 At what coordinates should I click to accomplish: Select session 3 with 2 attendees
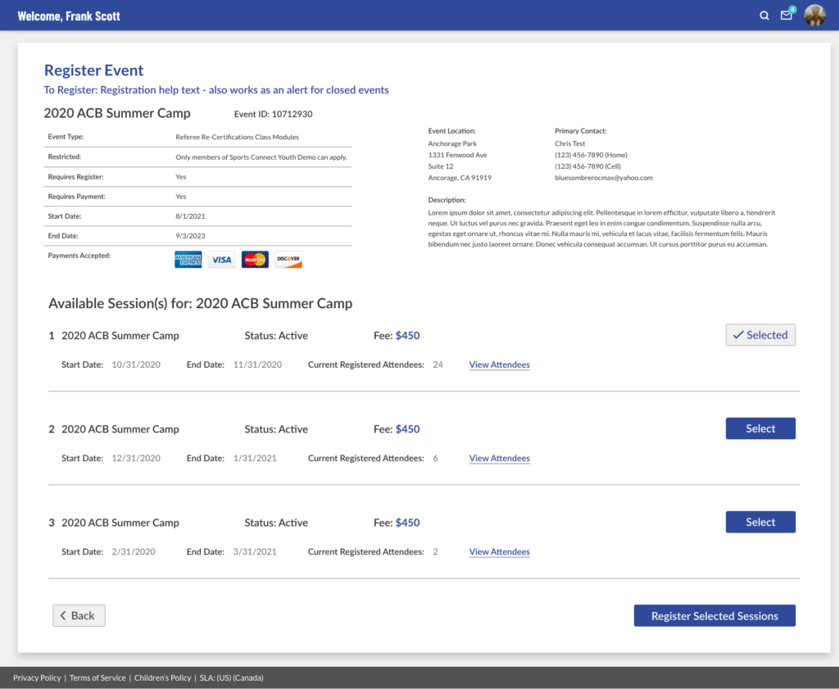tap(760, 522)
